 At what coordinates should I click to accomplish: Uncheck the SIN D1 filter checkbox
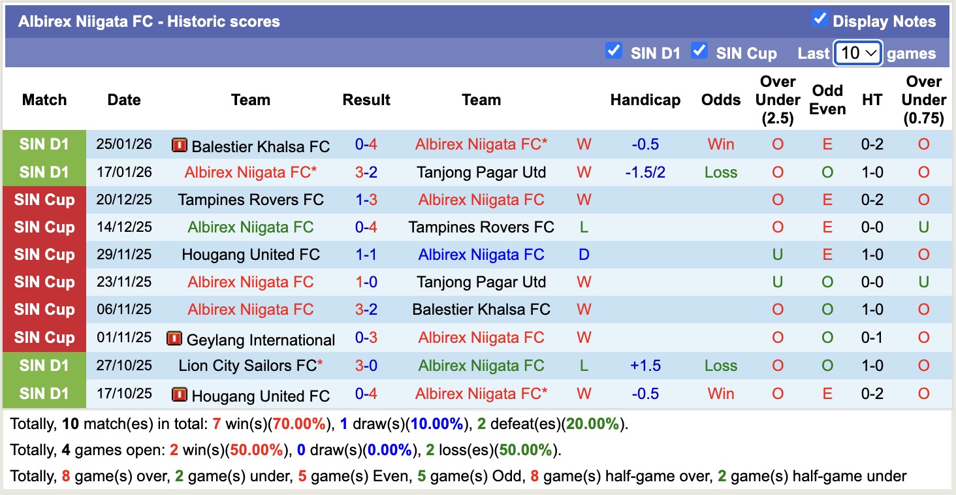(x=614, y=51)
